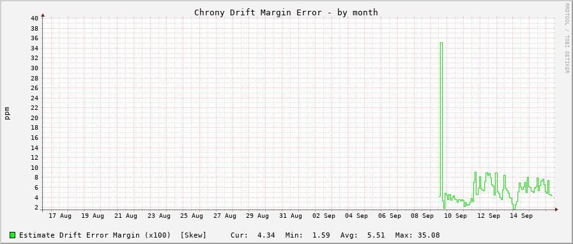Click the '[Skew]' legend text
This screenshot has height=244, width=573.
pos(194,235)
